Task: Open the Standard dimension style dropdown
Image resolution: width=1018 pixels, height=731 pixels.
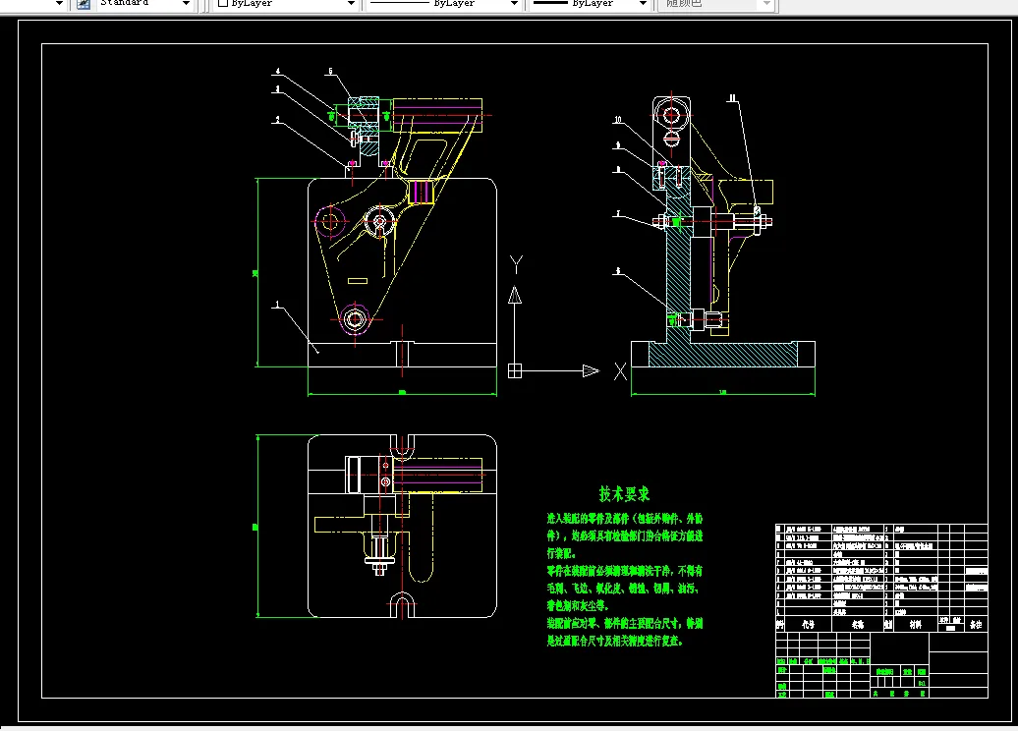Action: pos(144,3)
